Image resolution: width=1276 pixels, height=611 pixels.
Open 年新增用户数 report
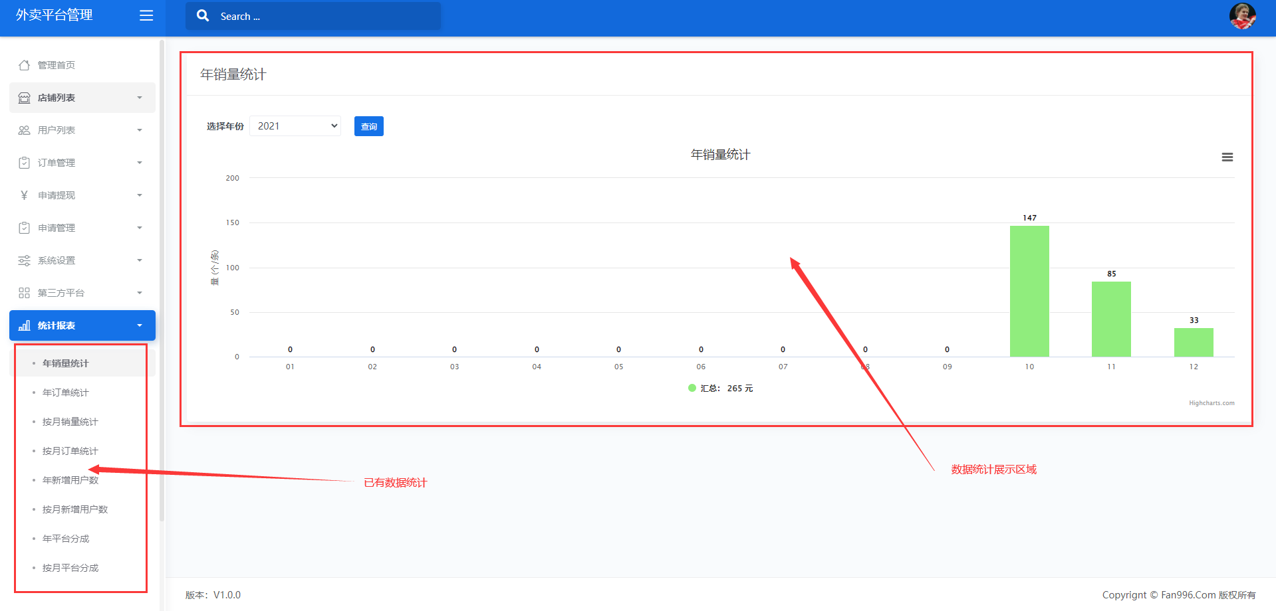point(70,480)
